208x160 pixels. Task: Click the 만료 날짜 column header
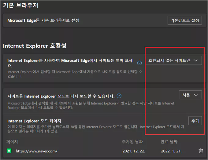169,142
